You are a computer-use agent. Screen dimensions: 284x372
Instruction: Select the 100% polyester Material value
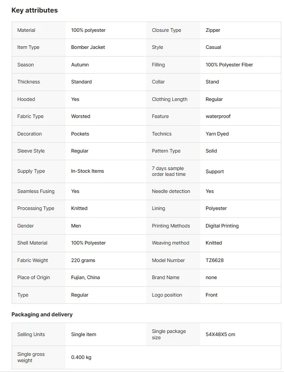[x=88, y=30]
